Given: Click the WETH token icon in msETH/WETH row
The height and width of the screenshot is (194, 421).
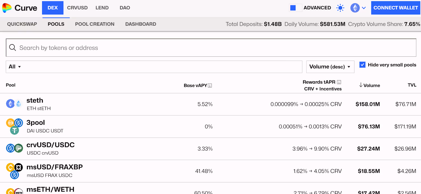Looking at the screenshot, I should click(18, 191).
